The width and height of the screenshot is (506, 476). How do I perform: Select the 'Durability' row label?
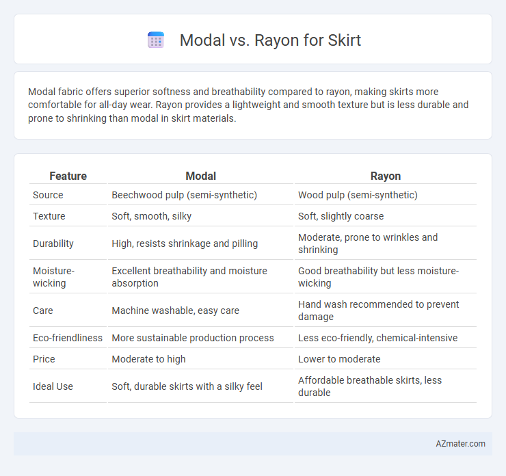[53, 243]
